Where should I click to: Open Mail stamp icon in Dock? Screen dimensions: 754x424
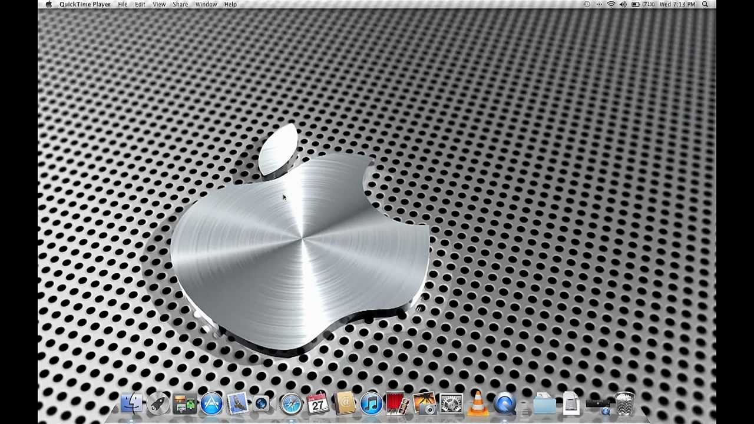tap(238, 403)
